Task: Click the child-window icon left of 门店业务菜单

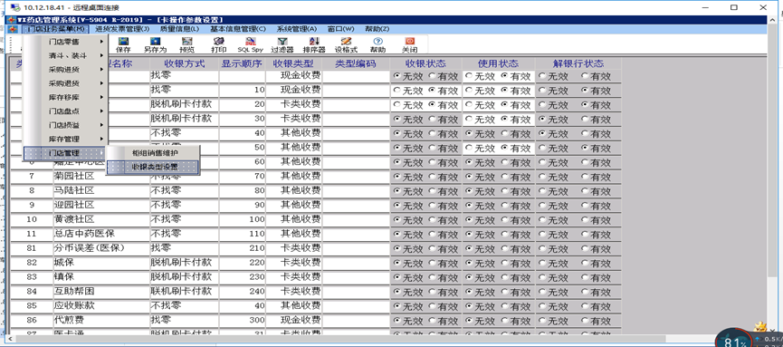Action: tap(14, 29)
